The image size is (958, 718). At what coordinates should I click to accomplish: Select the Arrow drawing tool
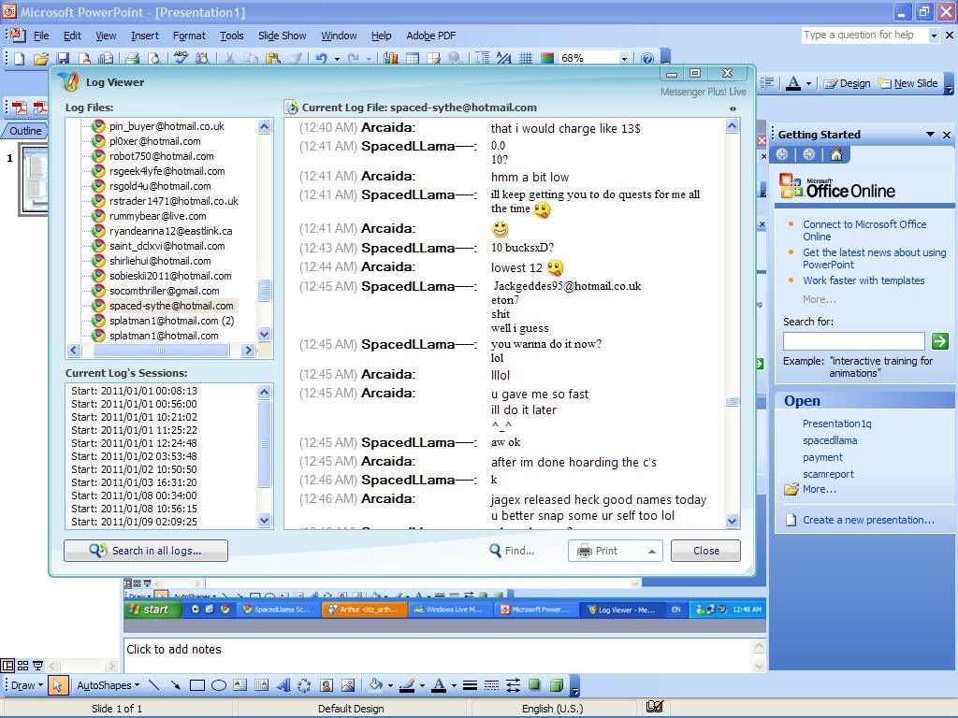click(x=175, y=685)
